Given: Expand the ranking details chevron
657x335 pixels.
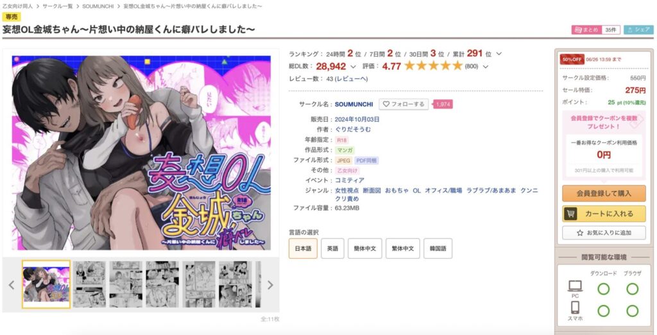Looking at the screenshot, I should pyautogui.click(x=499, y=54).
